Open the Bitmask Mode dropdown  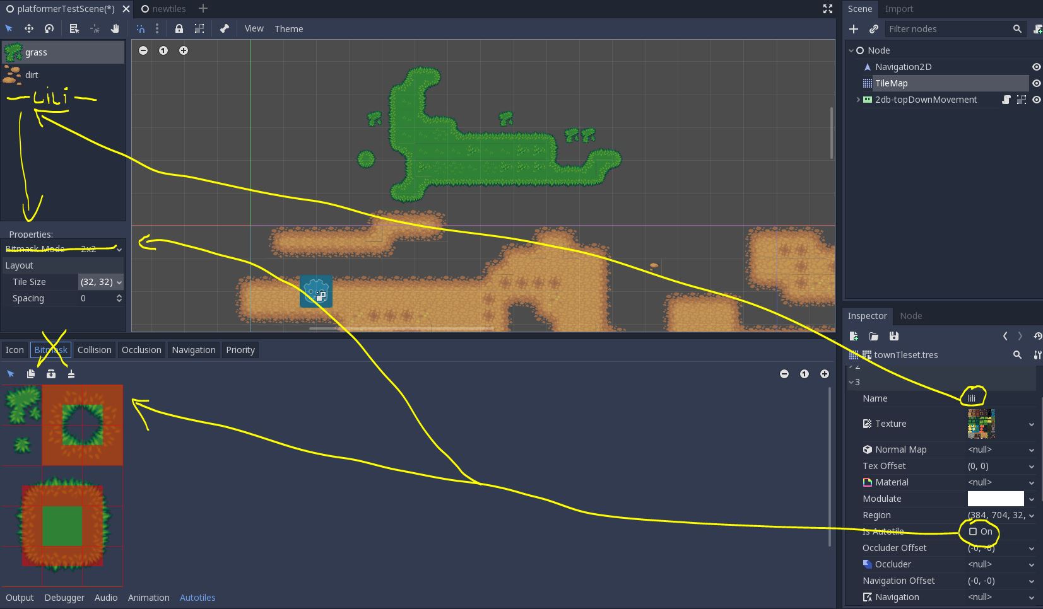119,249
